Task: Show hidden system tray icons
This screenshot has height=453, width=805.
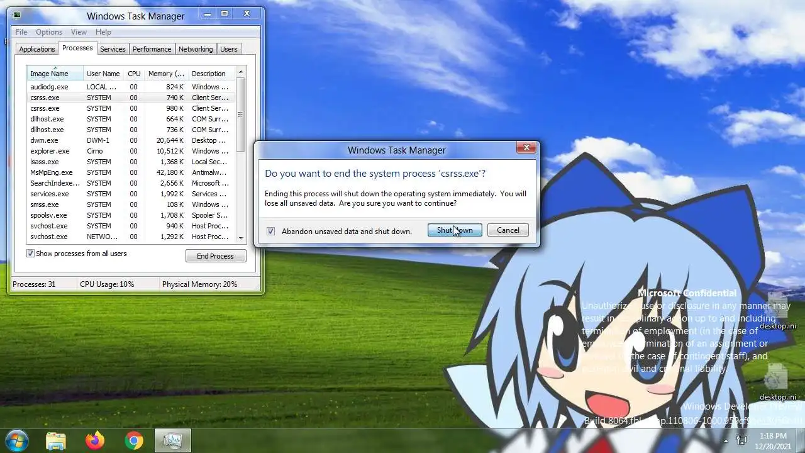Action: click(x=726, y=440)
